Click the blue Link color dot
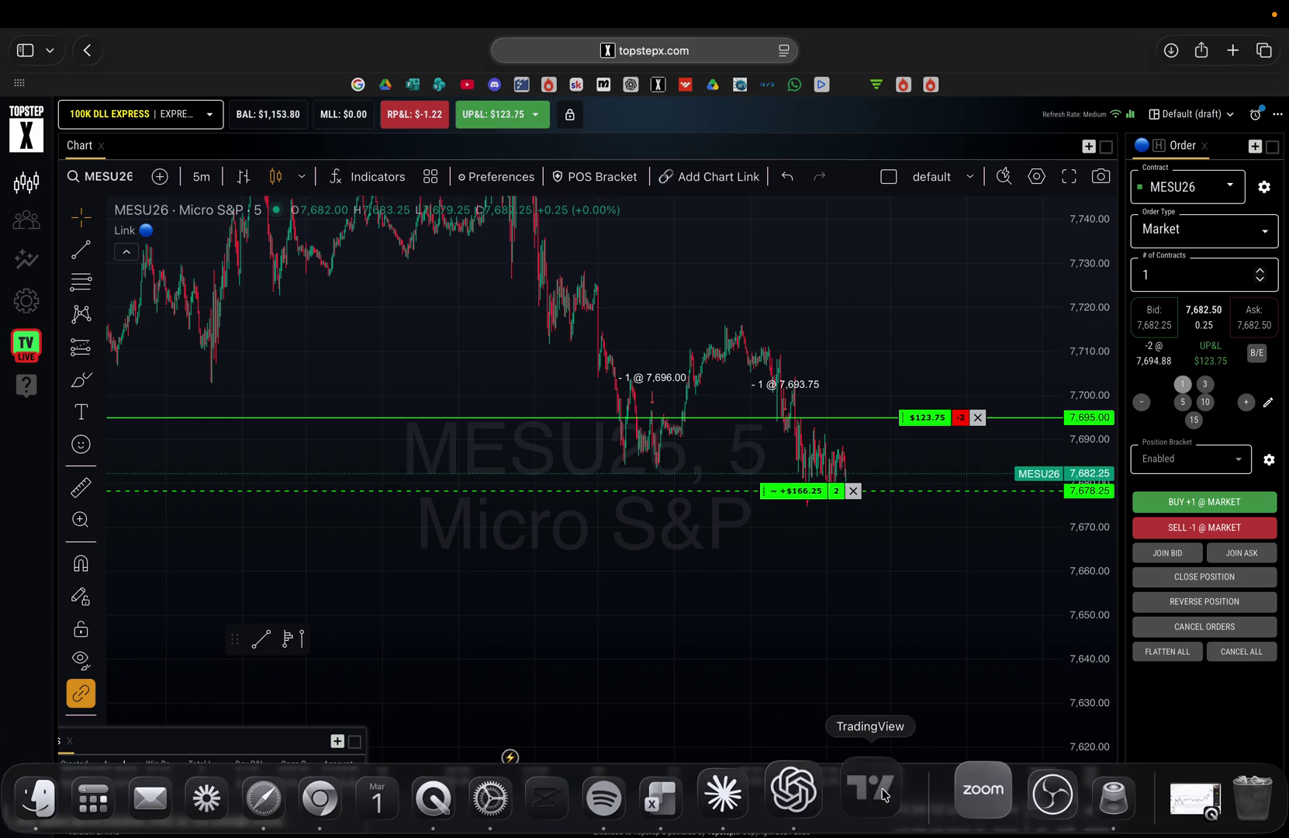Image resolution: width=1289 pixels, height=838 pixels. [x=146, y=230]
